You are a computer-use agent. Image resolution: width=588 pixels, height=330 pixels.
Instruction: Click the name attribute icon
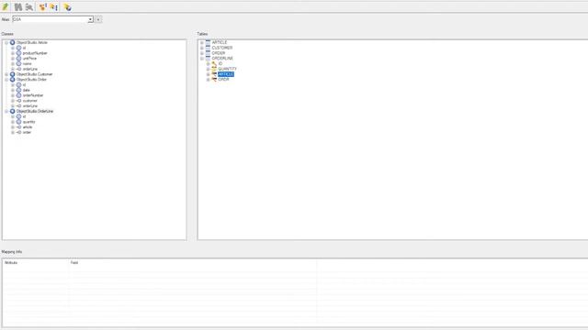click(18, 63)
